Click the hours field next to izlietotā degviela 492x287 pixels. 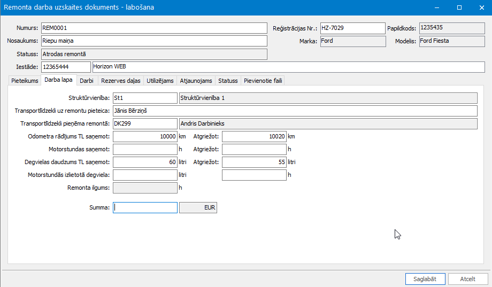tap(254, 175)
